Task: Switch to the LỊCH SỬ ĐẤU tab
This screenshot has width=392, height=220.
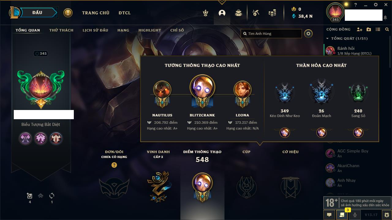Action: point(95,30)
